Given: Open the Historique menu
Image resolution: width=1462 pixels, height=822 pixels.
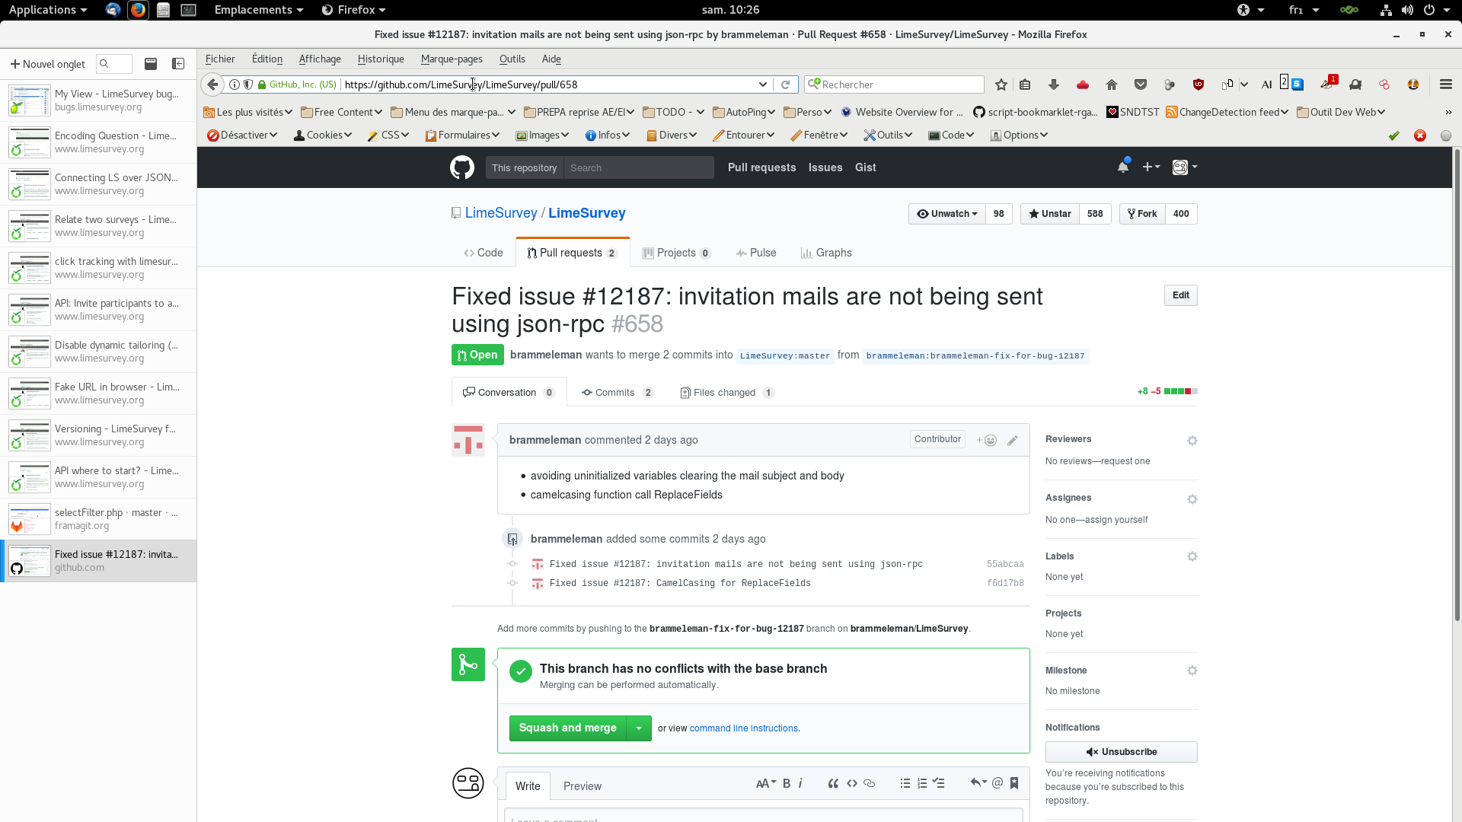Looking at the screenshot, I should pyautogui.click(x=380, y=59).
